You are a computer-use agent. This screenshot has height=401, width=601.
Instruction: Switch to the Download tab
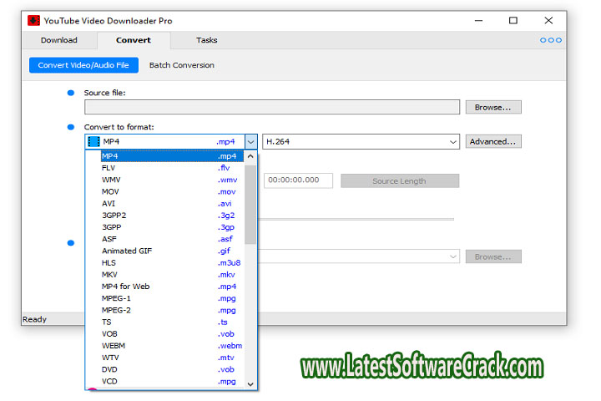pos(59,40)
